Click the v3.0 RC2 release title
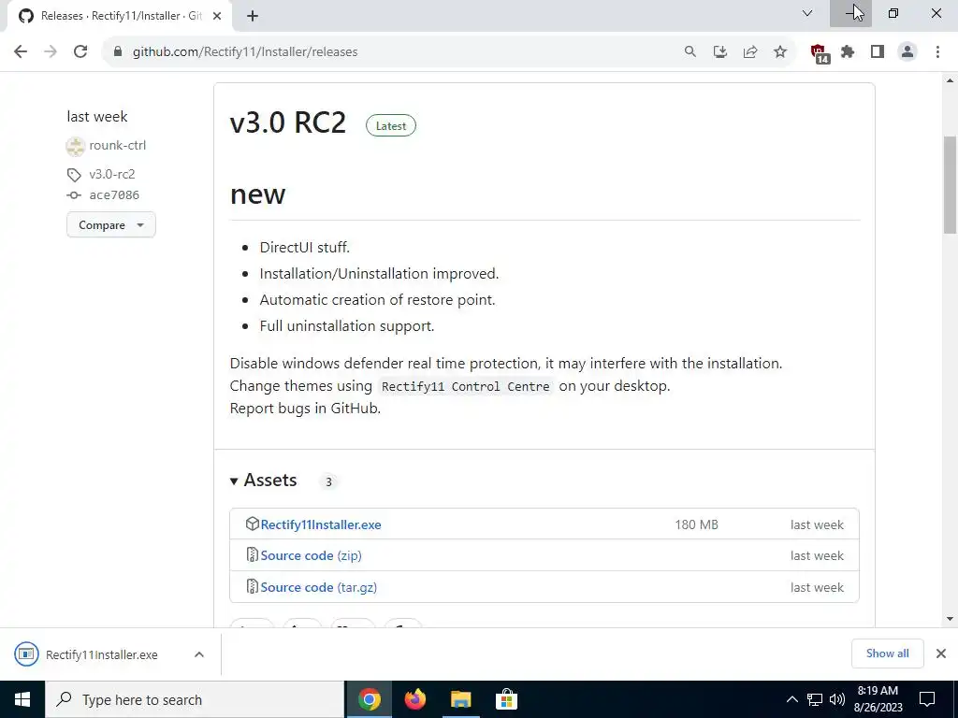Viewport: 958px width, 718px height. 288,122
